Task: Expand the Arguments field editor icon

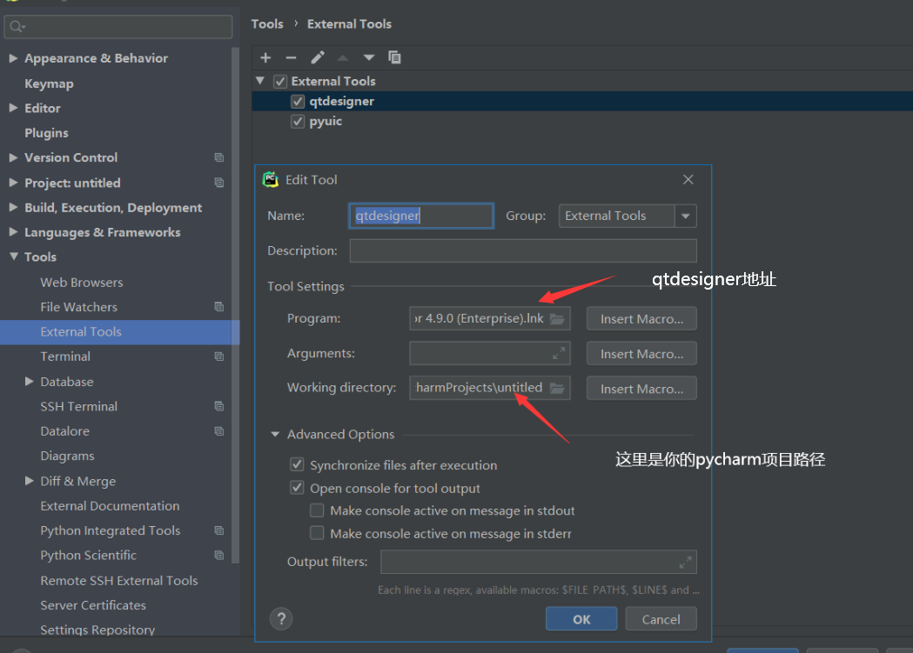Action: [x=559, y=353]
